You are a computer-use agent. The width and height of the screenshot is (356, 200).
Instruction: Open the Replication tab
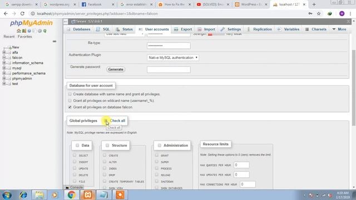tap(259, 29)
